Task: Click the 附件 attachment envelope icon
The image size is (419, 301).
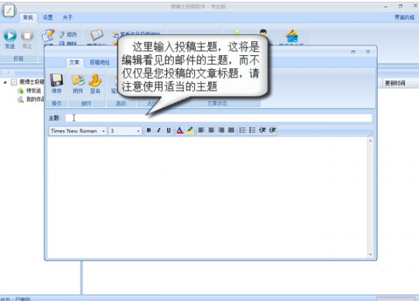Action: (x=78, y=80)
